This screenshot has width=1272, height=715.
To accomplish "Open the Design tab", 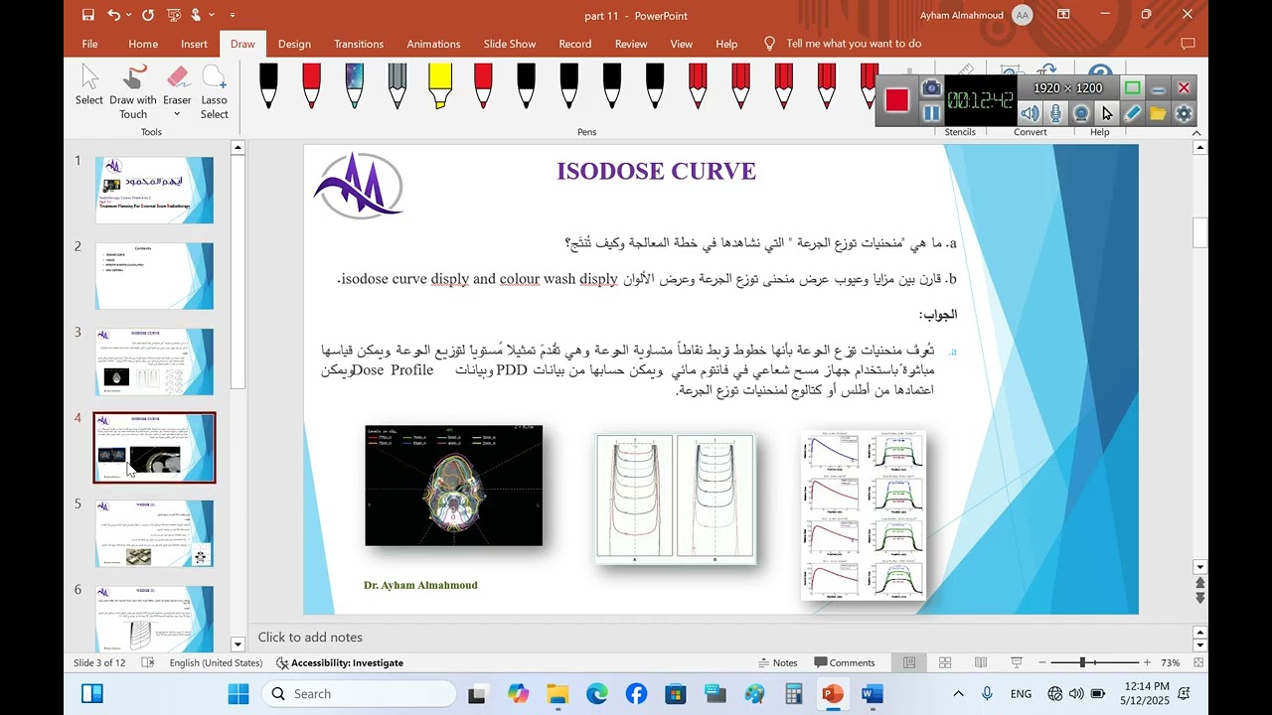I will pyautogui.click(x=294, y=44).
